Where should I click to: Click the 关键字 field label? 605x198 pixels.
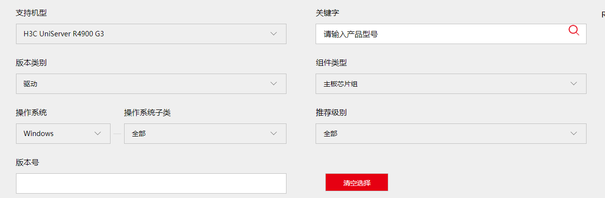tap(327, 13)
